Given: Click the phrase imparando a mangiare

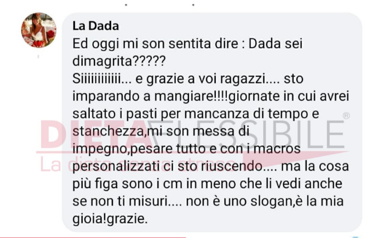Looking at the screenshot, I should tap(150, 97).
